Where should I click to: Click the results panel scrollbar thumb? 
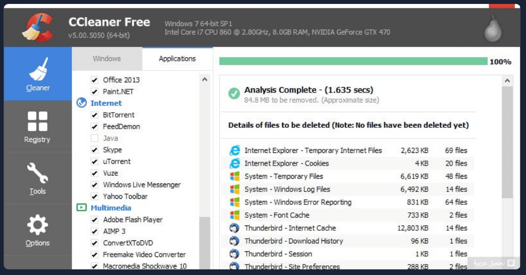tap(507, 142)
